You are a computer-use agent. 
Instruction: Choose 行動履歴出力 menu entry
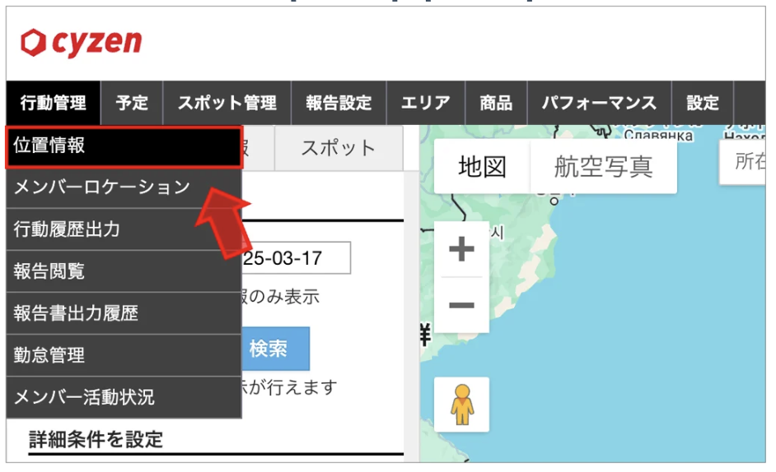click(x=124, y=229)
